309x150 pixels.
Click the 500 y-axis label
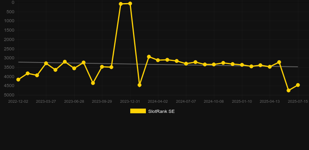pos(11,12)
